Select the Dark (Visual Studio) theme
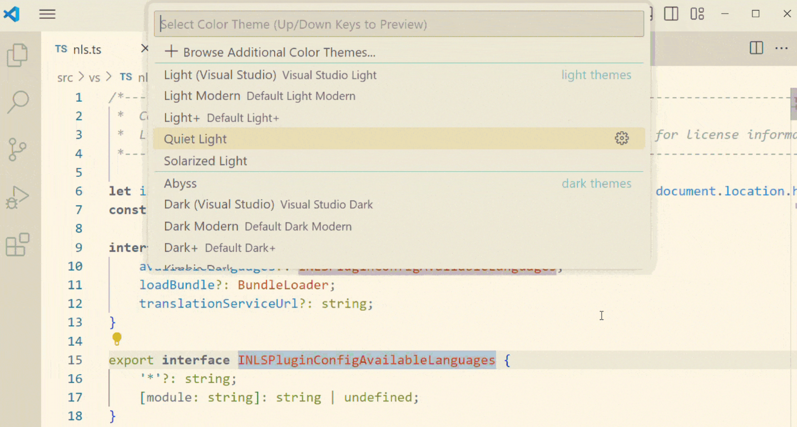 pyautogui.click(x=399, y=205)
